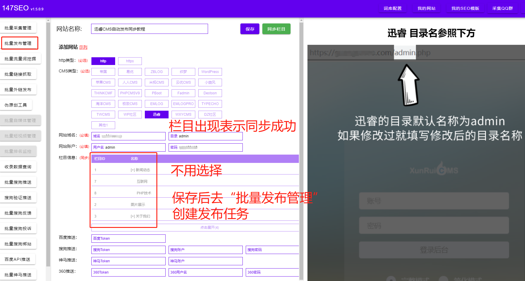Choose the EMLOG CMS type
This screenshot has height=281, width=525.
click(157, 104)
